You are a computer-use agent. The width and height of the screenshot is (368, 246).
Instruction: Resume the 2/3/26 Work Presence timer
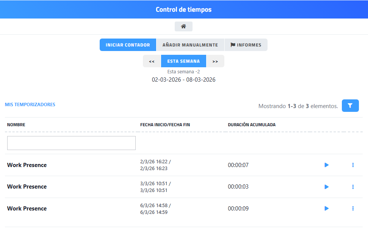tap(326, 165)
